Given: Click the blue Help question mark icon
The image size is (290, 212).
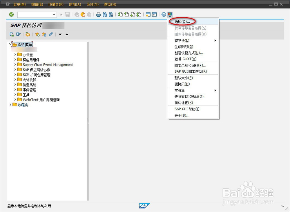Looking at the screenshot, I should click(x=164, y=14).
